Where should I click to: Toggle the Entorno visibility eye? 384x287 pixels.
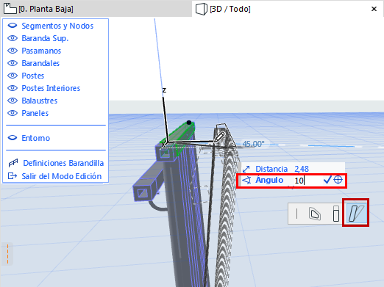click(13, 138)
